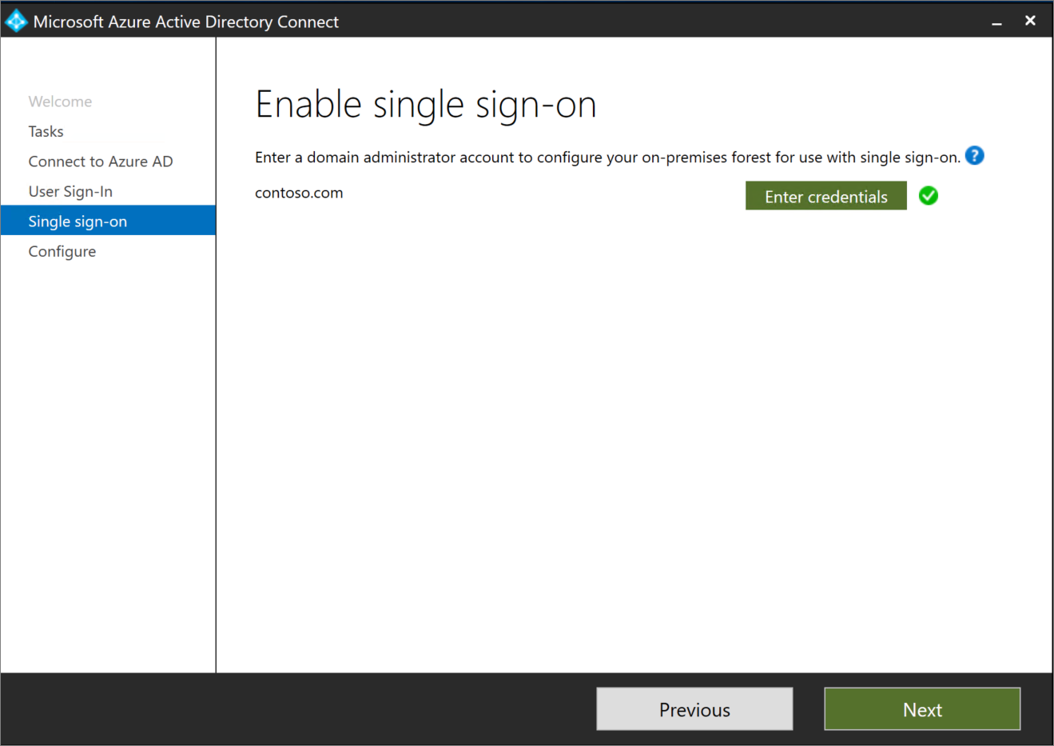The image size is (1054, 746).
Task: Select Connect to Azure AD step
Action: 101,162
